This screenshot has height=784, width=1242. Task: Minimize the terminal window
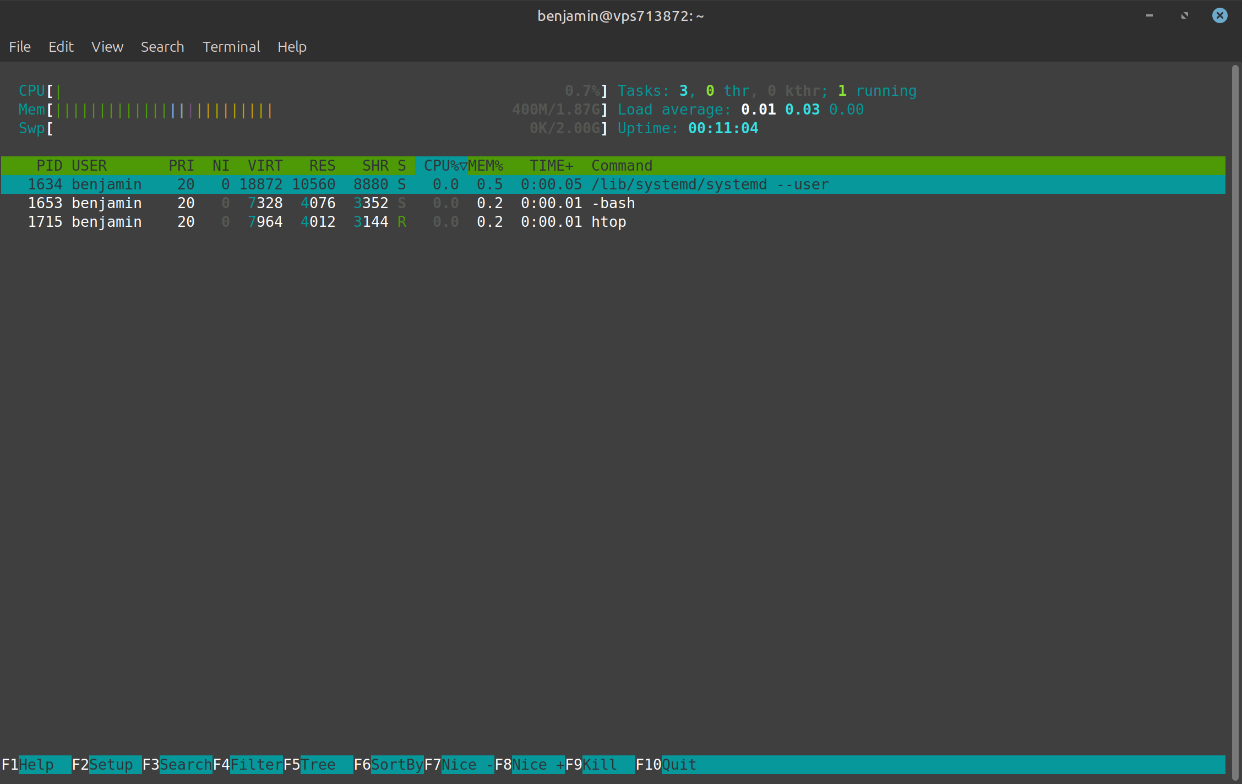click(1150, 15)
